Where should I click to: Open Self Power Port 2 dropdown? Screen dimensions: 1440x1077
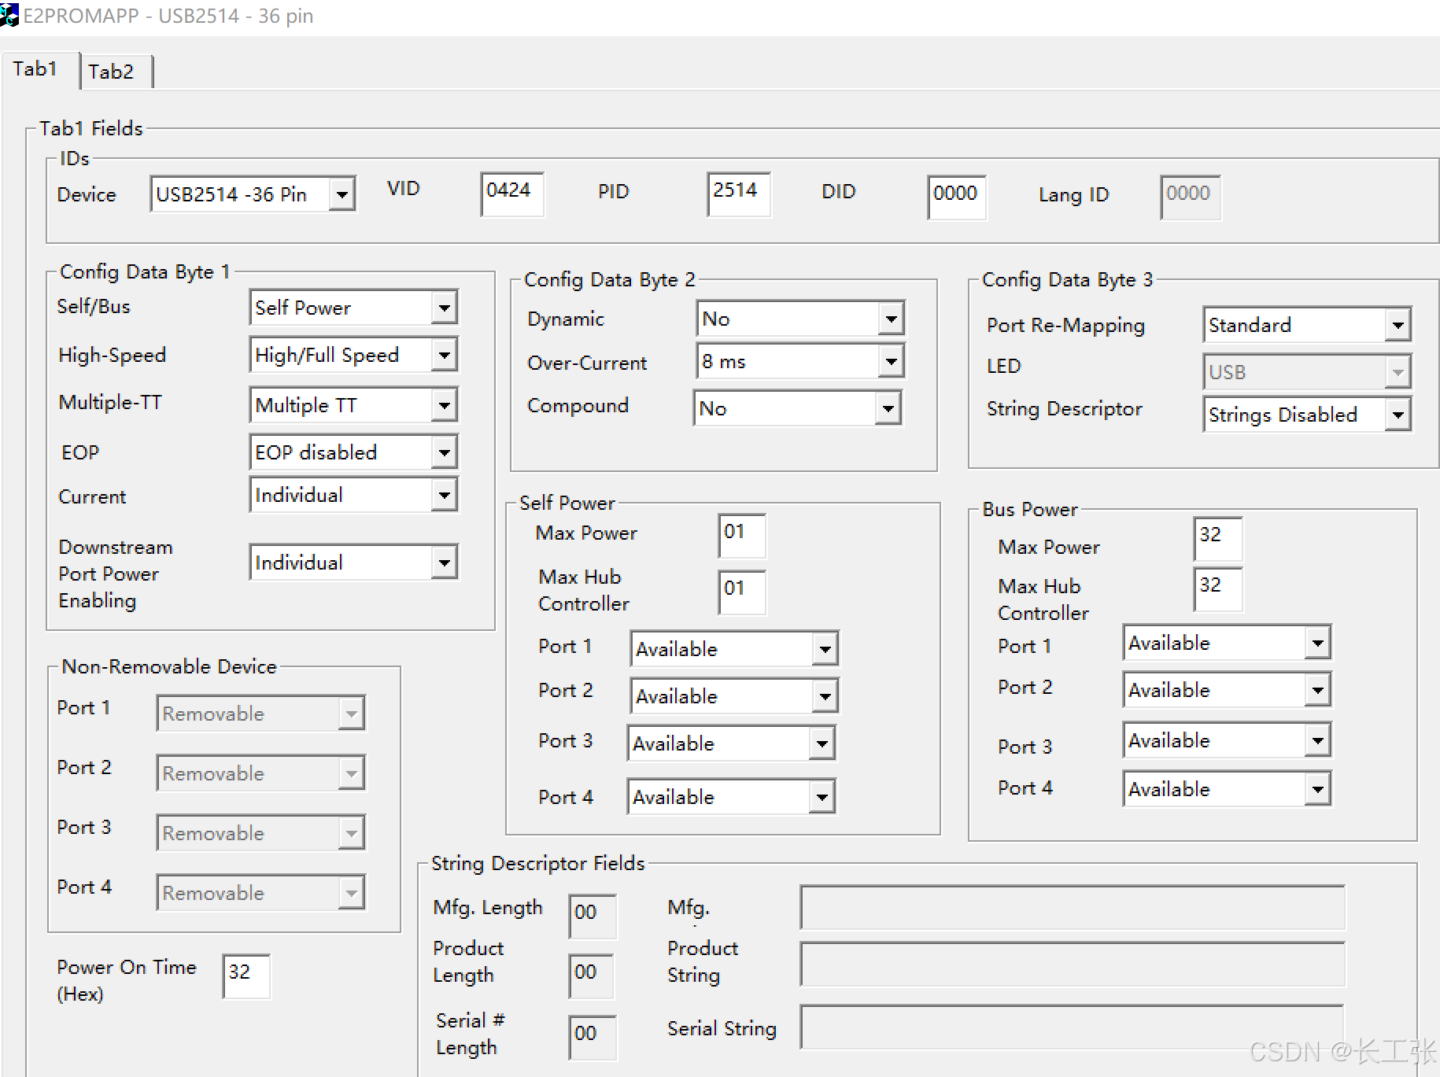[734, 695]
